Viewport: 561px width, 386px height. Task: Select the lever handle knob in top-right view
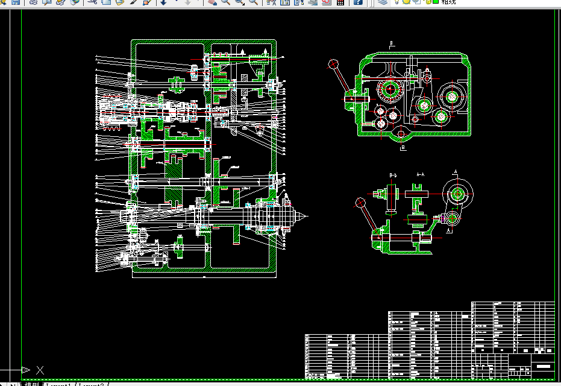[333, 64]
